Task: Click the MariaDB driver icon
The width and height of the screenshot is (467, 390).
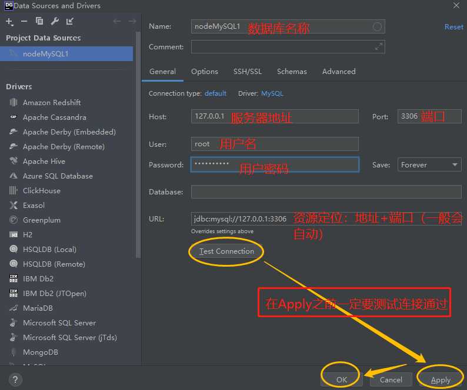Action: click(14, 308)
